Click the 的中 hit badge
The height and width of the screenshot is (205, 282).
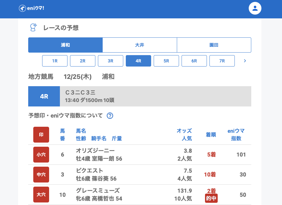(211, 198)
